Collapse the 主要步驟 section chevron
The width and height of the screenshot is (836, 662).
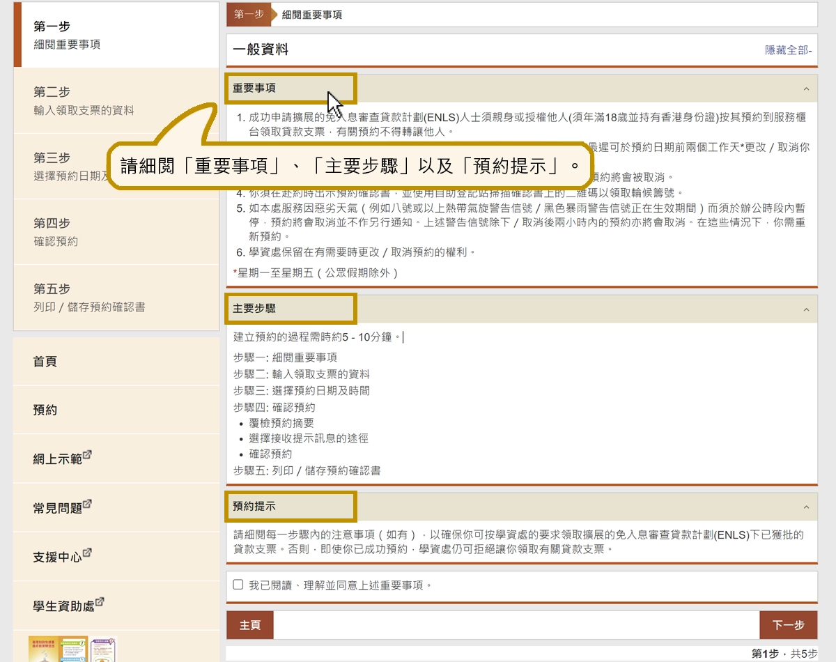pyautogui.click(x=806, y=309)
